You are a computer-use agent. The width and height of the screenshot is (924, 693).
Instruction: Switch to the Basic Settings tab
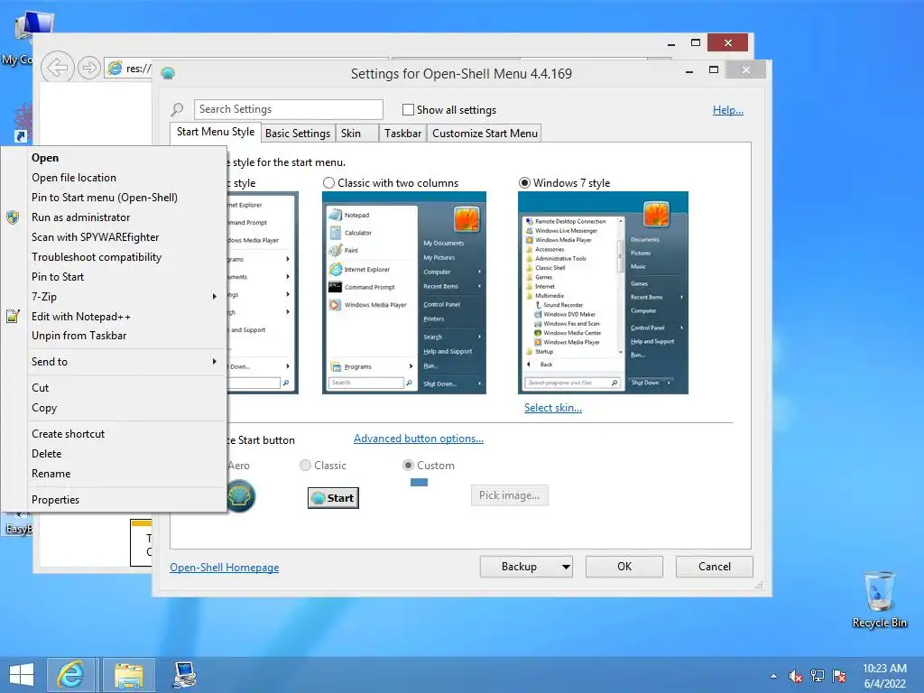click(x=298, y=134)
